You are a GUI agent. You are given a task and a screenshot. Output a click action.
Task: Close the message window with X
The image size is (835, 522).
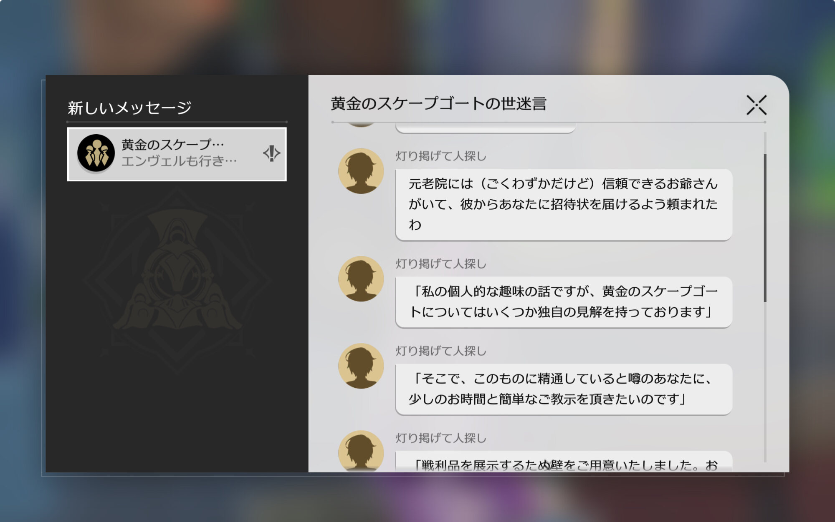point(756,105)
